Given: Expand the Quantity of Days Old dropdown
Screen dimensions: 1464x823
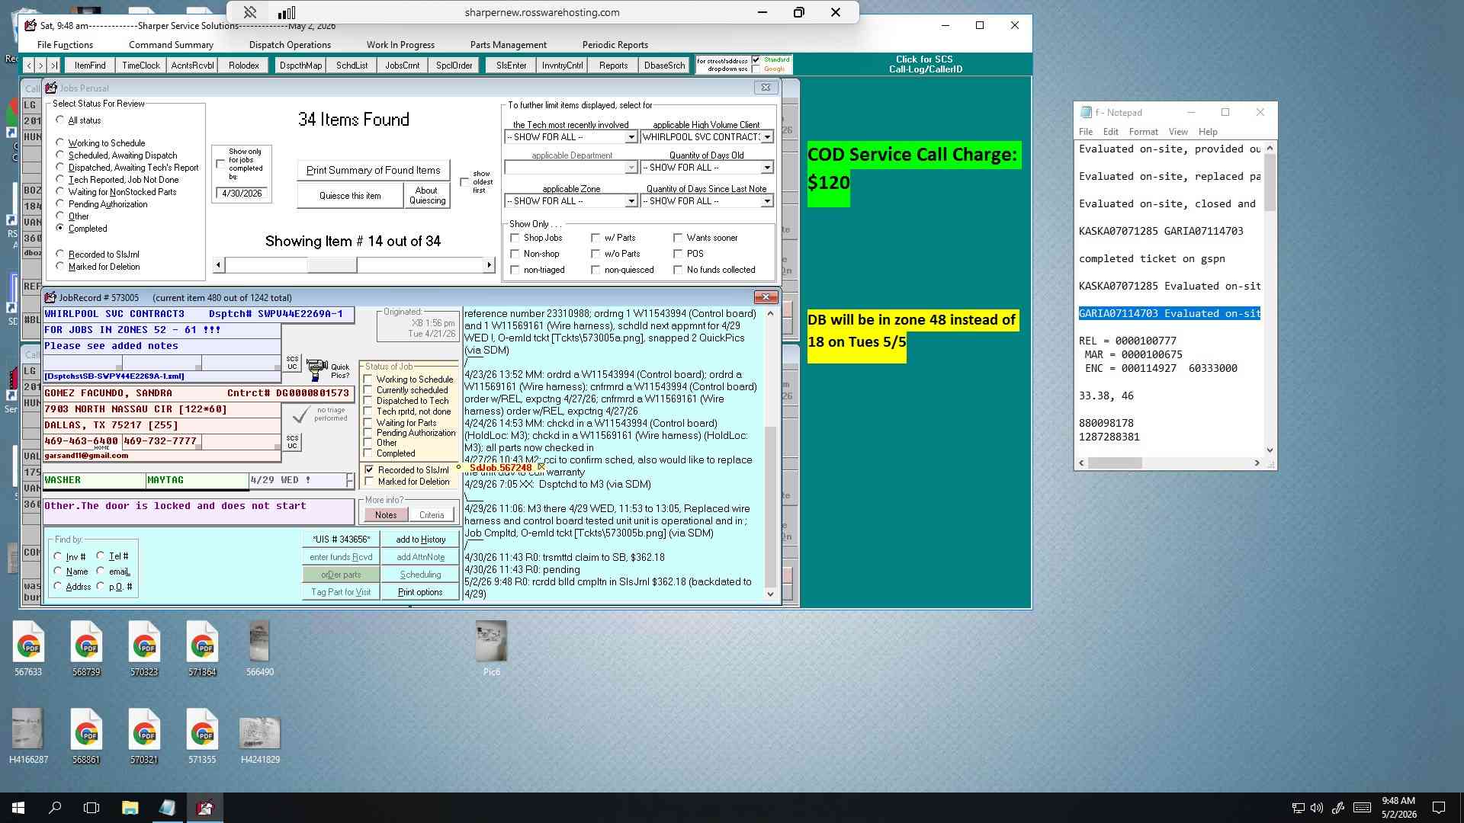Looking at the screenshot, I should pos(767,168).
